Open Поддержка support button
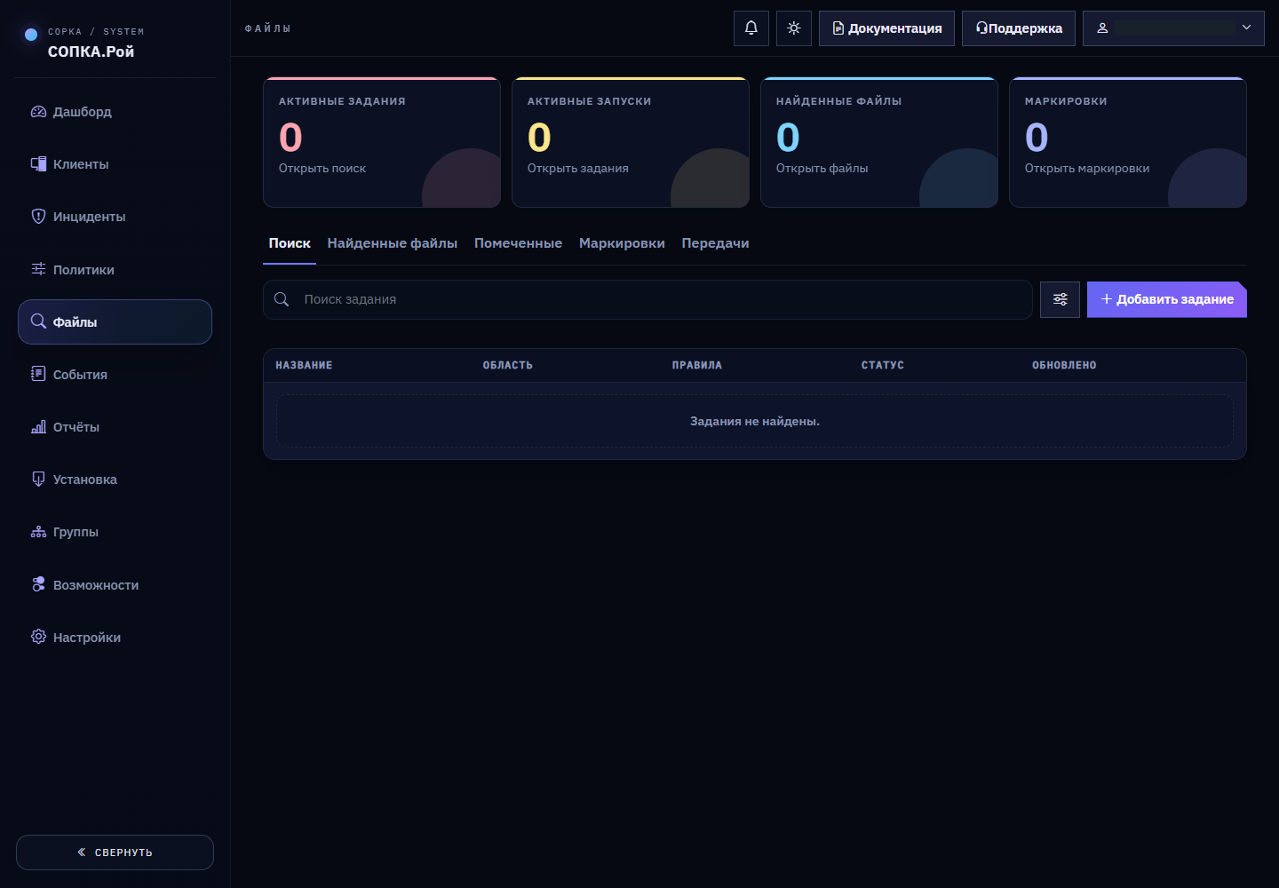Screen dimensions: 1279x888 pyautogui.click(x=1019, y=28)
